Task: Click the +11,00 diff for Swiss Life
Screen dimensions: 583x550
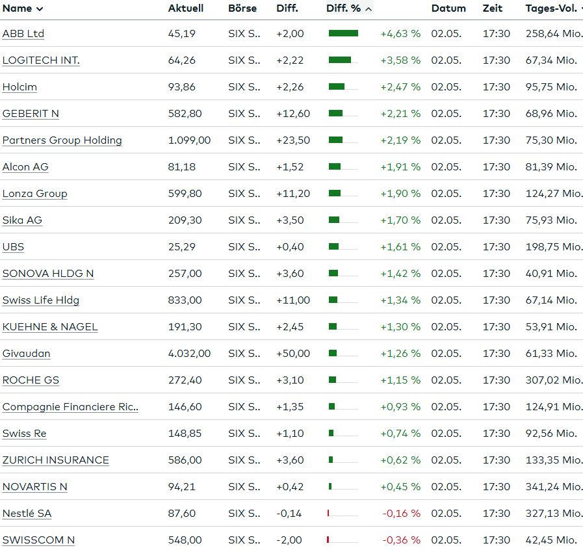Action: tap(293, 300)
